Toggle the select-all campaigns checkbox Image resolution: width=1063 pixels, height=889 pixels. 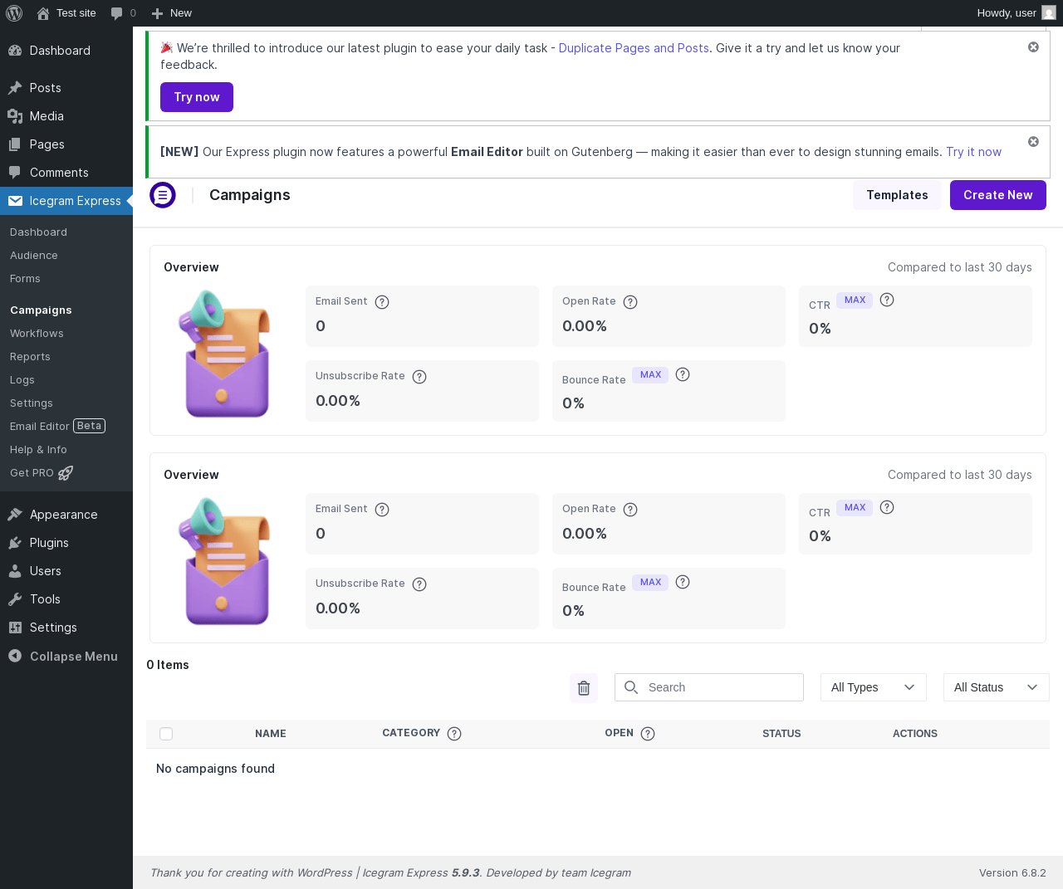click(166, 734)
